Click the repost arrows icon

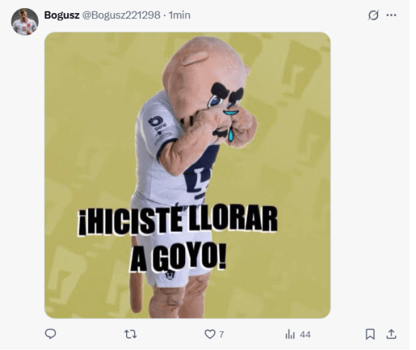click(x=130, y=334)
